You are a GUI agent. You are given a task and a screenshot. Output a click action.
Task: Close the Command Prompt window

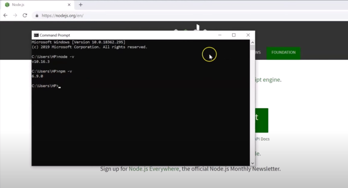pyautogui.click(x=248, y=35)
